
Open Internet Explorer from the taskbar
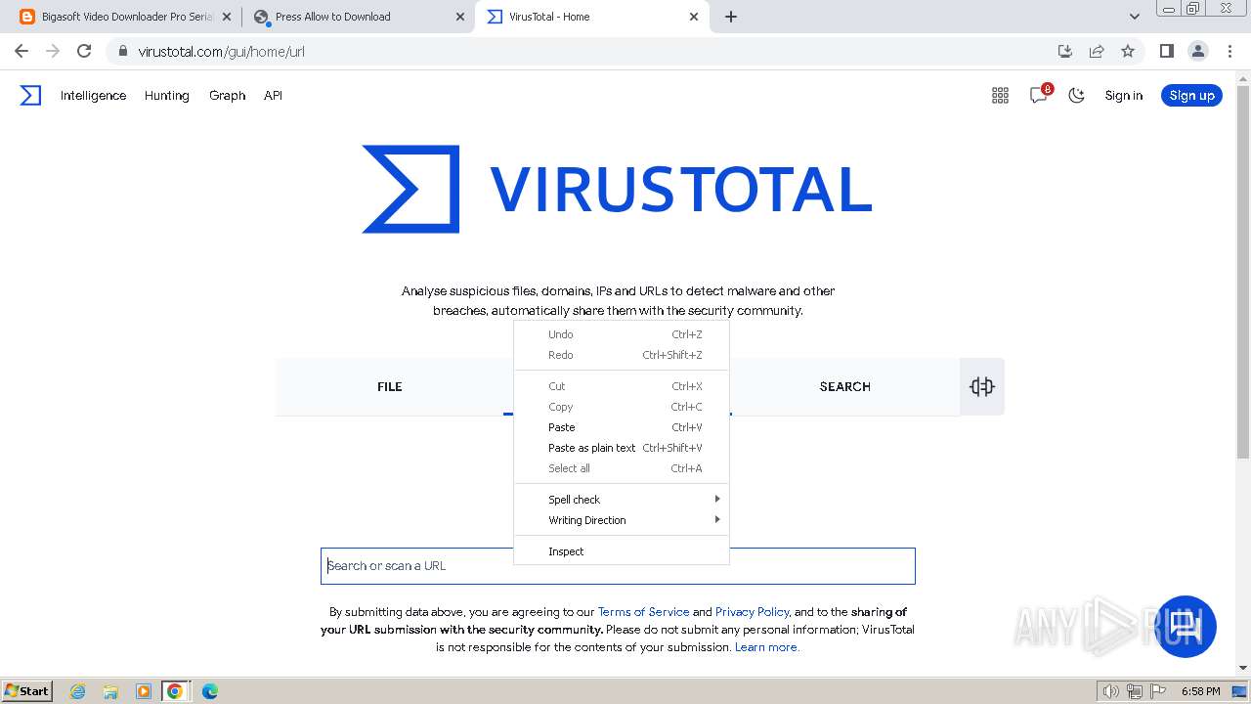click(x=78, y=691)
